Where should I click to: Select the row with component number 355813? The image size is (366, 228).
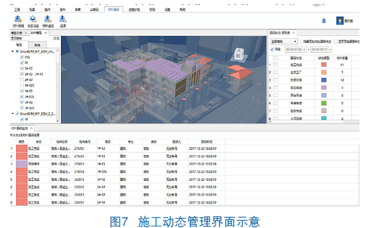click(x=184, y=195)
